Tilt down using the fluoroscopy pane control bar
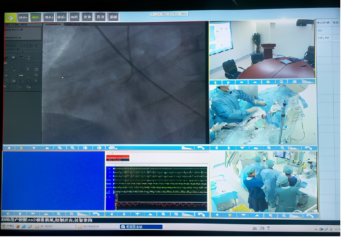The width and height of the screenshot is (341, 237). click(x=34, y=148)
